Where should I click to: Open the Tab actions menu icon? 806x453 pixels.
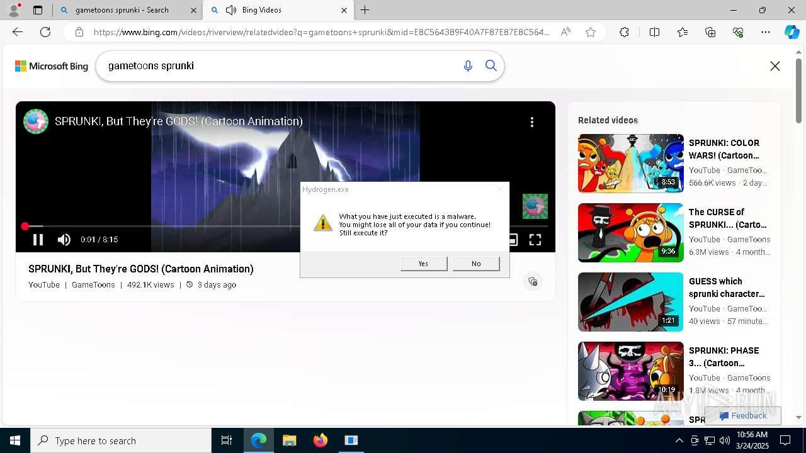click(x=38, y=10)
